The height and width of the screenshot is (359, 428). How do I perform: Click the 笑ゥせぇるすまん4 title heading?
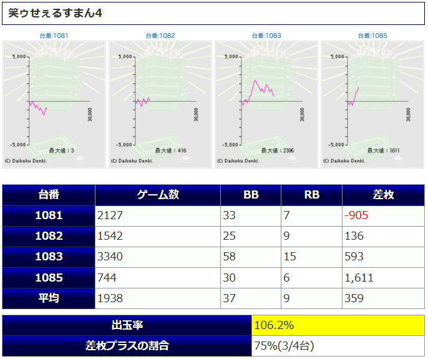[x=56, y=12]
